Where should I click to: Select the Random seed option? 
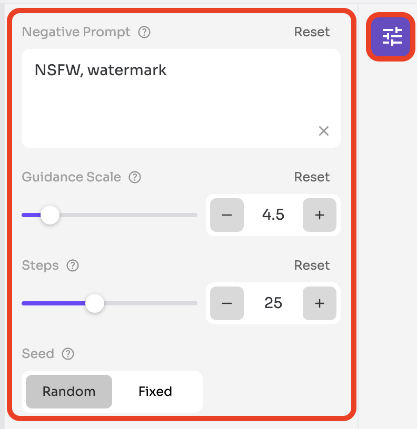pos(69,392)
